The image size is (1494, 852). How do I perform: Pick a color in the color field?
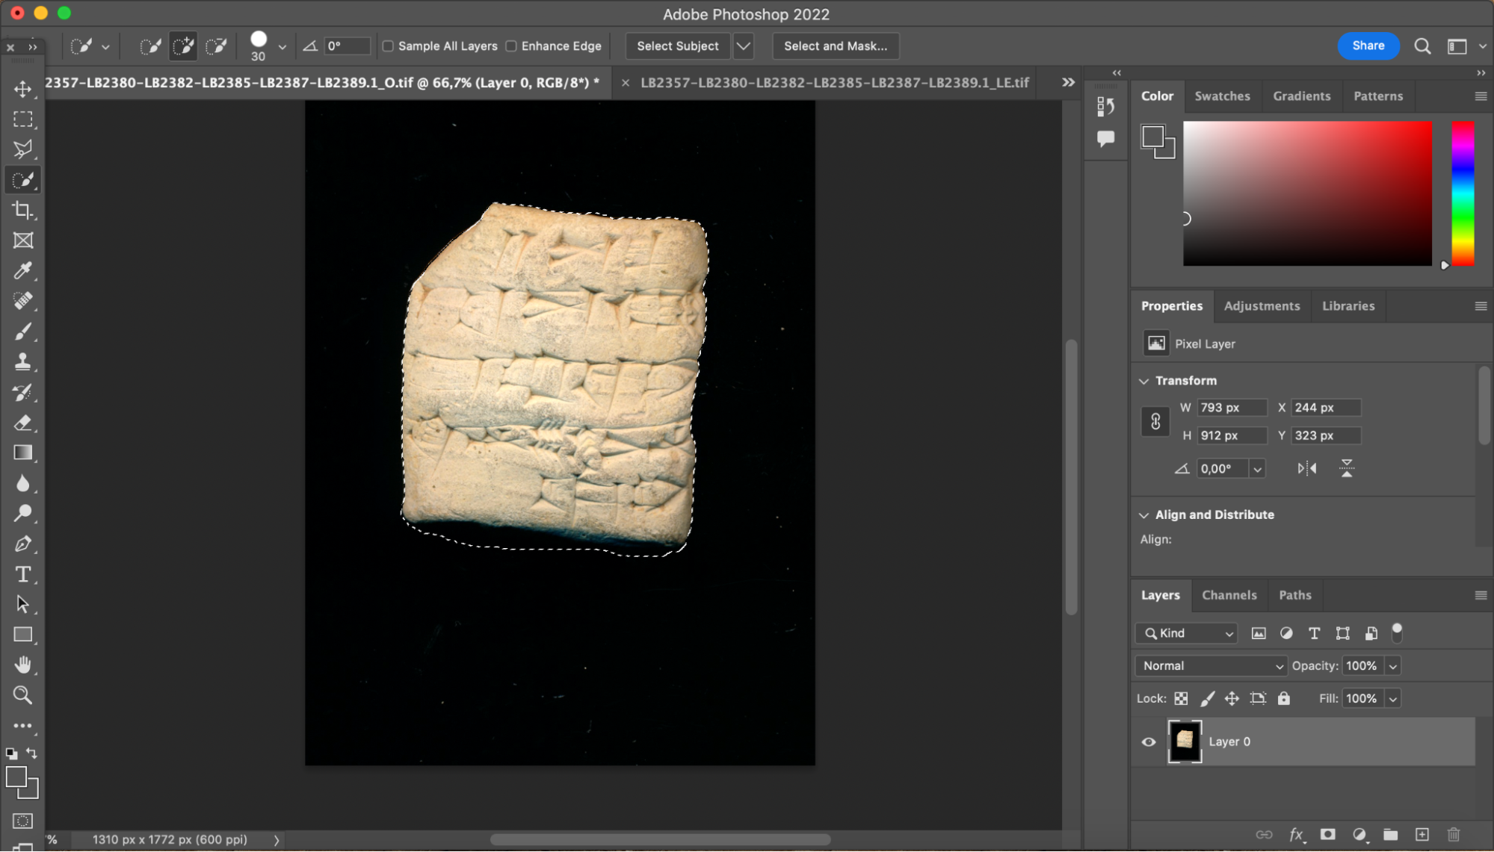point(1307,193)
